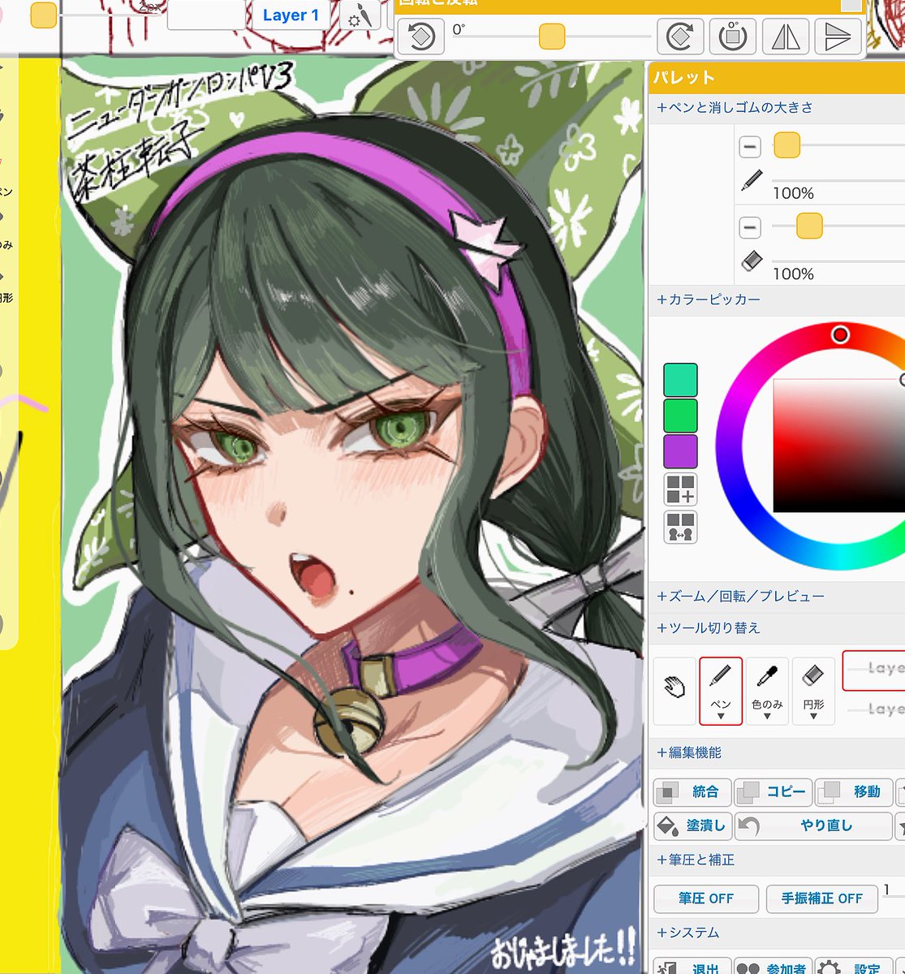Image resolution: width=905 pixels, height=974 pixels.
Task: Collapse the ペンと消しゴムの大きさ section
Action: [x=735, y=107]
